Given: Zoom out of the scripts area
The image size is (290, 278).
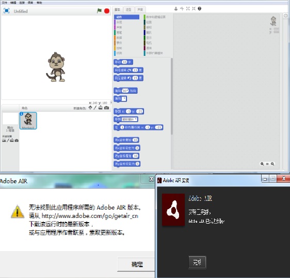Looking at the screenshot, I should [x=262, y=164].
